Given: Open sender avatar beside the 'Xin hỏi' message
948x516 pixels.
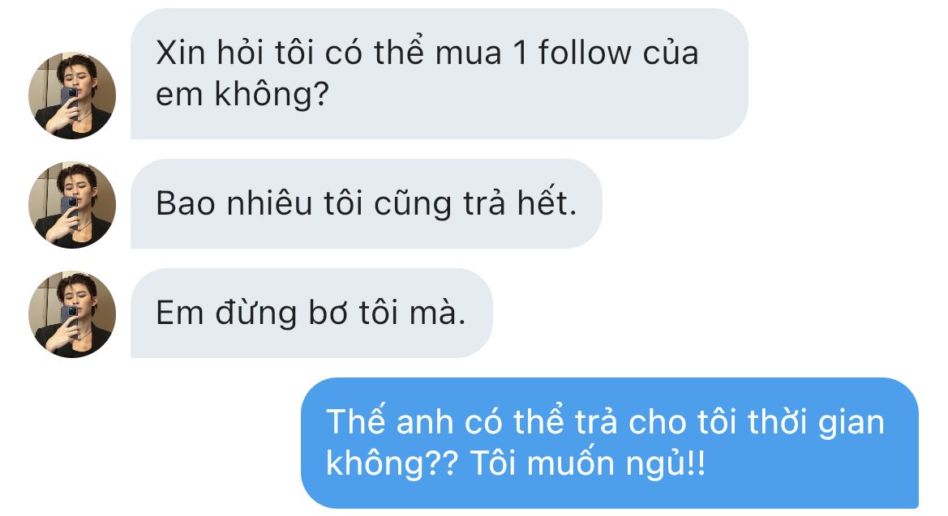Looking at the screenshot, I should (72, 96).
